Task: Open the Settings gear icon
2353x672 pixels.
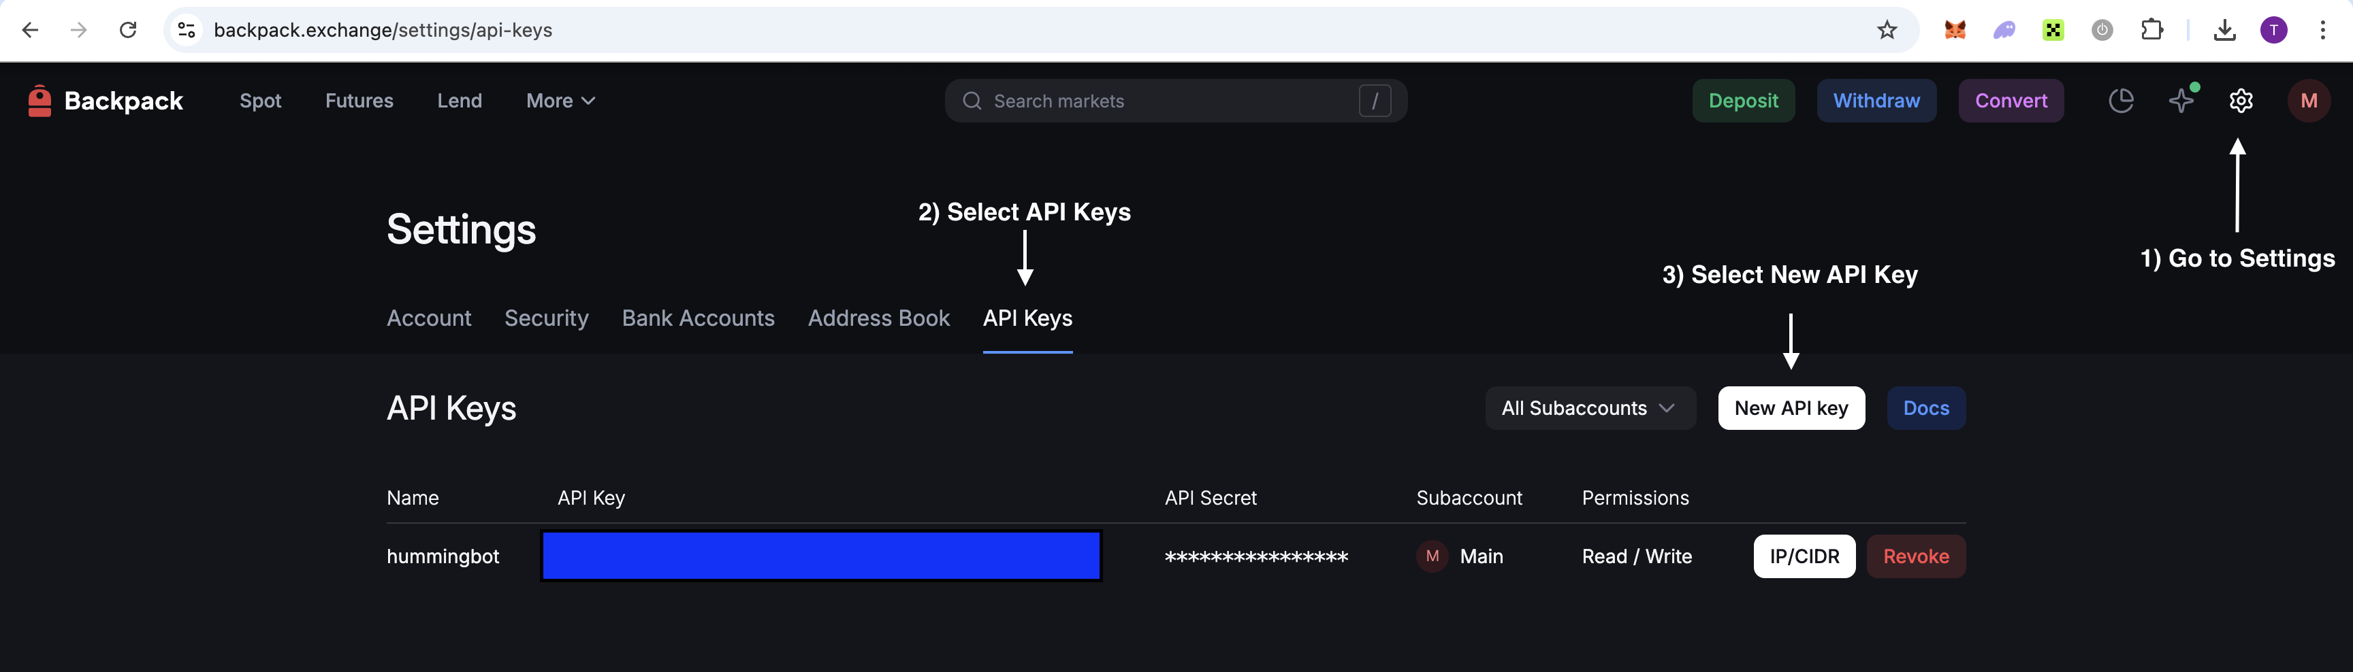Action: click(2241, 101)
